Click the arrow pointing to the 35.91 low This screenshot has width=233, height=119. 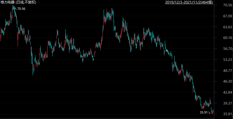pos(210,112)
